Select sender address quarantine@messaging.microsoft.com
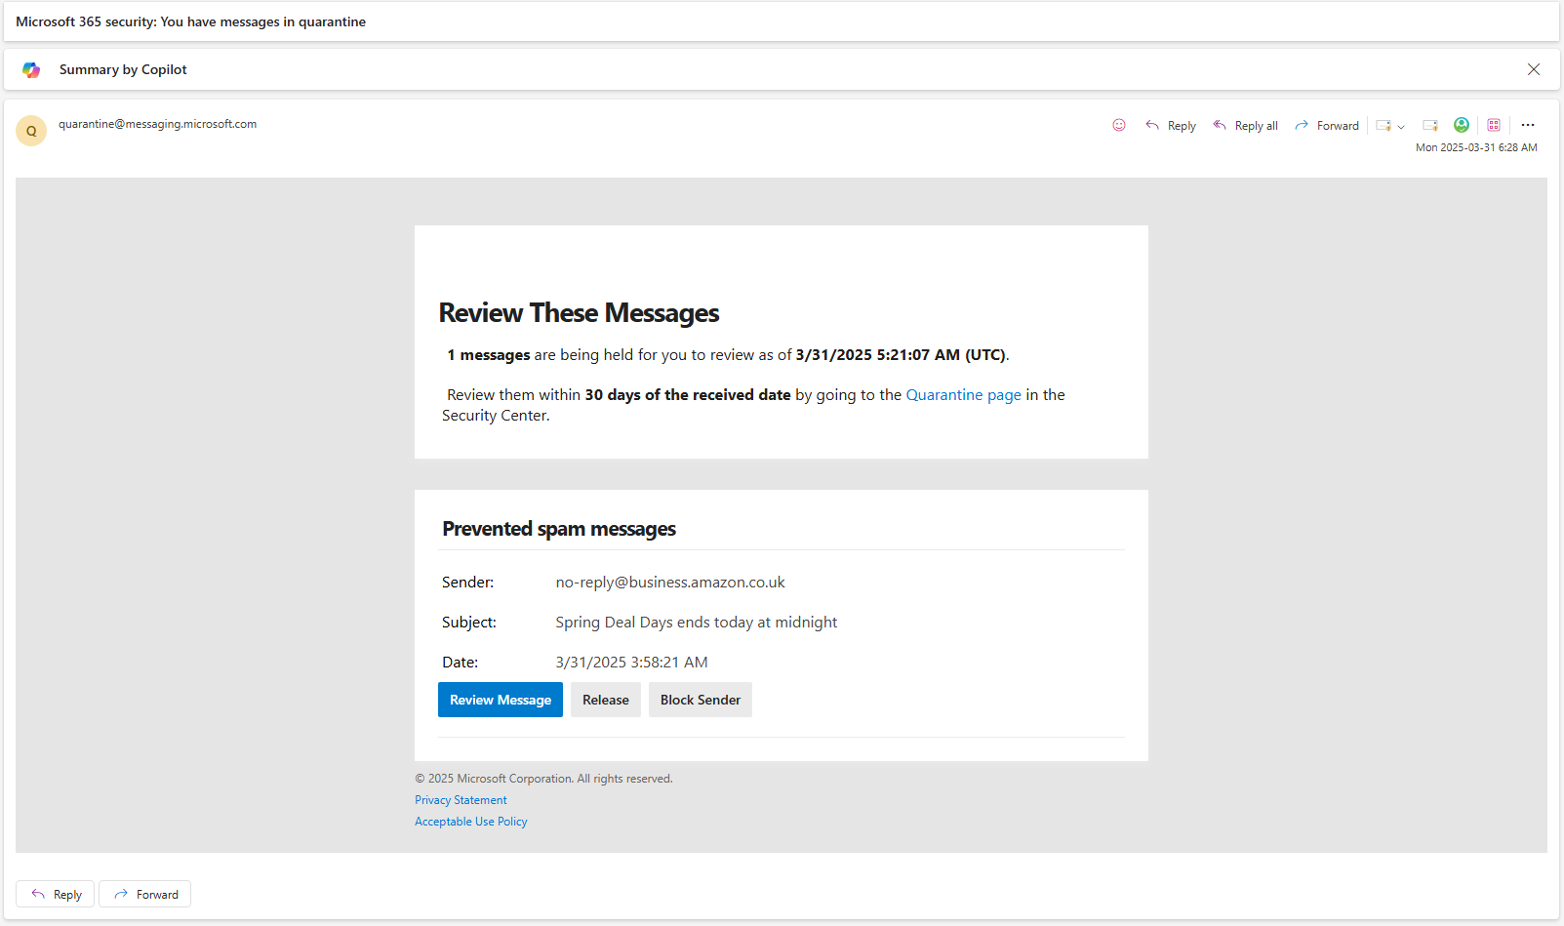The width and height of the screenshot is (1564, 926). pos(157,124)
